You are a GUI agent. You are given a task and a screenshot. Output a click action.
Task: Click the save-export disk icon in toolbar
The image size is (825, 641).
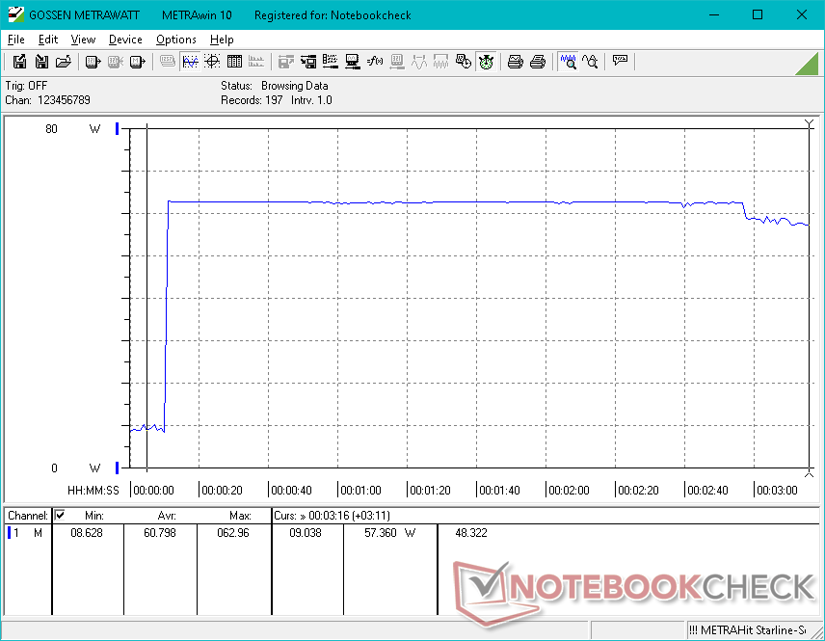point(19,62)
